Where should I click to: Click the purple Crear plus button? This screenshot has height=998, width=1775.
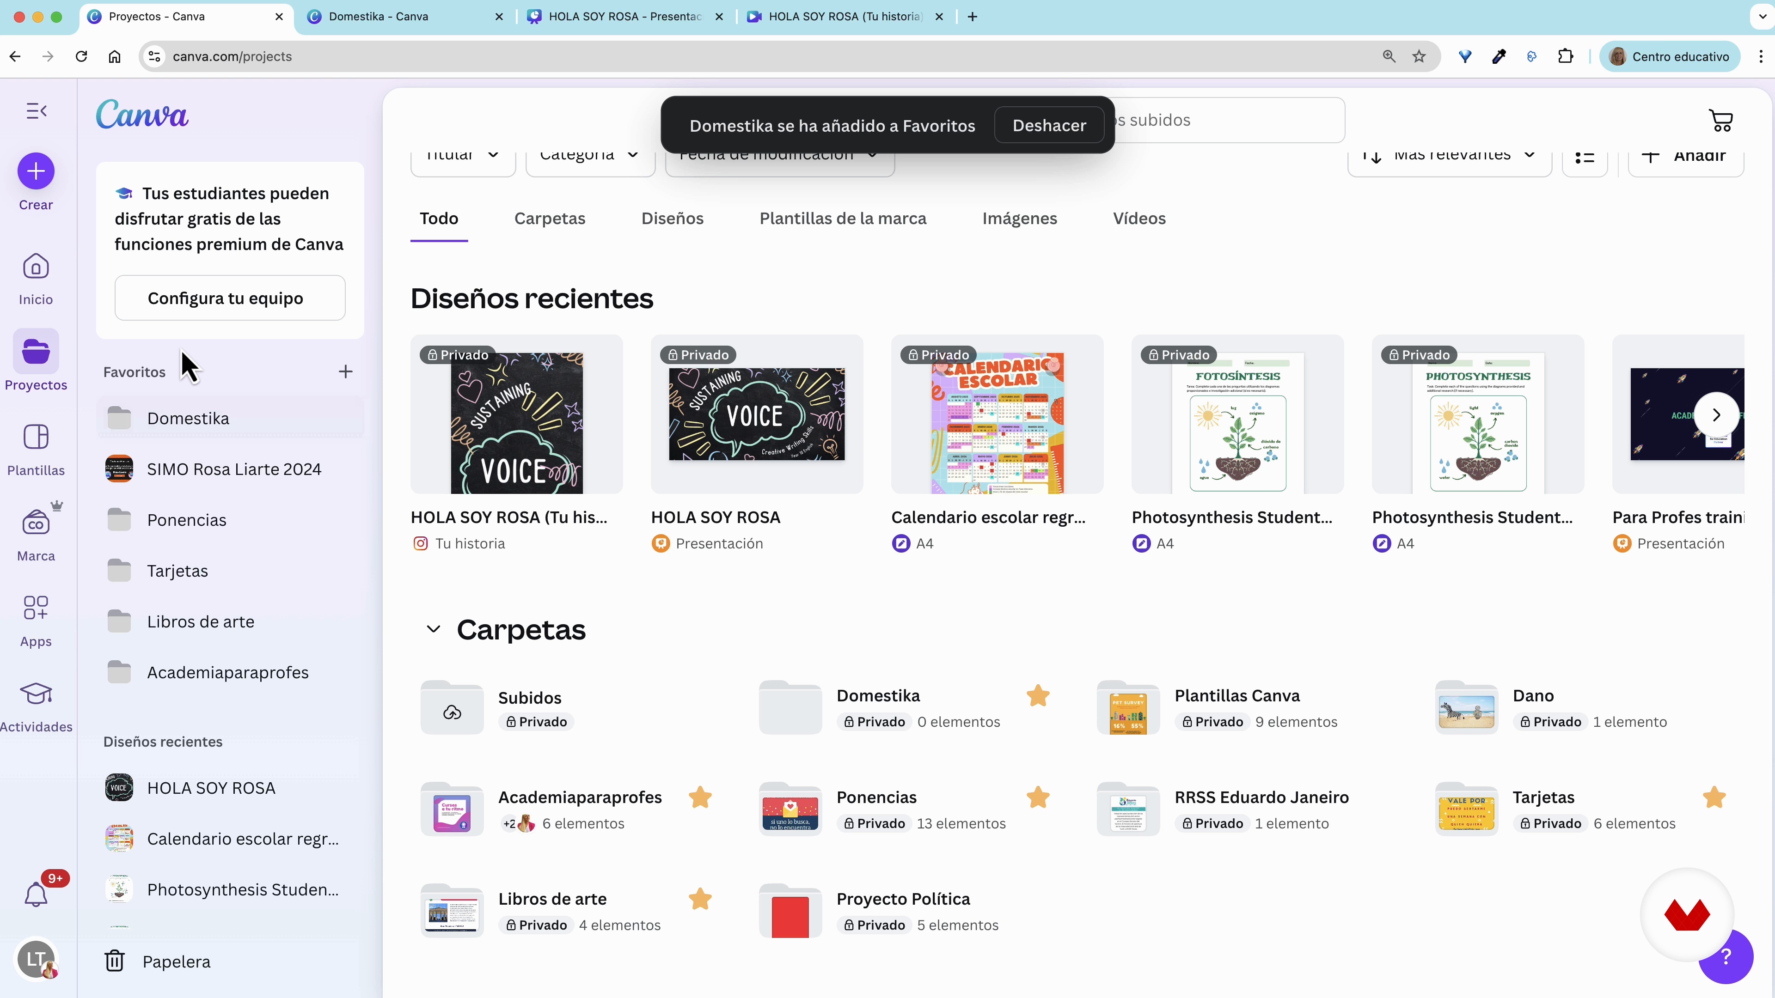pyautogui.click(x=36, y=171)
